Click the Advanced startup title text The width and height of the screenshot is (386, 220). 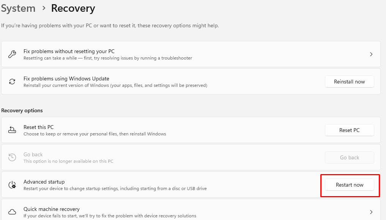click(44, 182)
